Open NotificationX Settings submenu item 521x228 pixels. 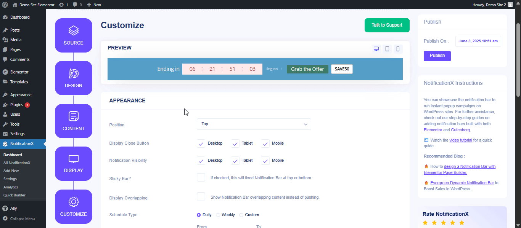point(10,179)
